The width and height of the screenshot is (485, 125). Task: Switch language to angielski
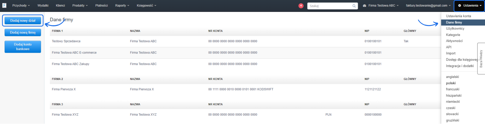452,77
